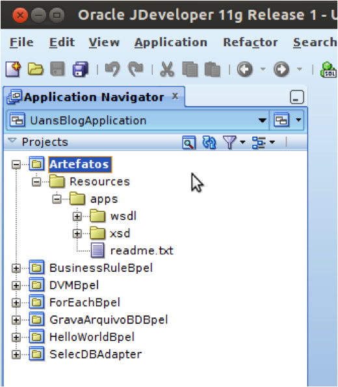
Task: Minimize the Application Navigator panel
Action: point(297,98)
